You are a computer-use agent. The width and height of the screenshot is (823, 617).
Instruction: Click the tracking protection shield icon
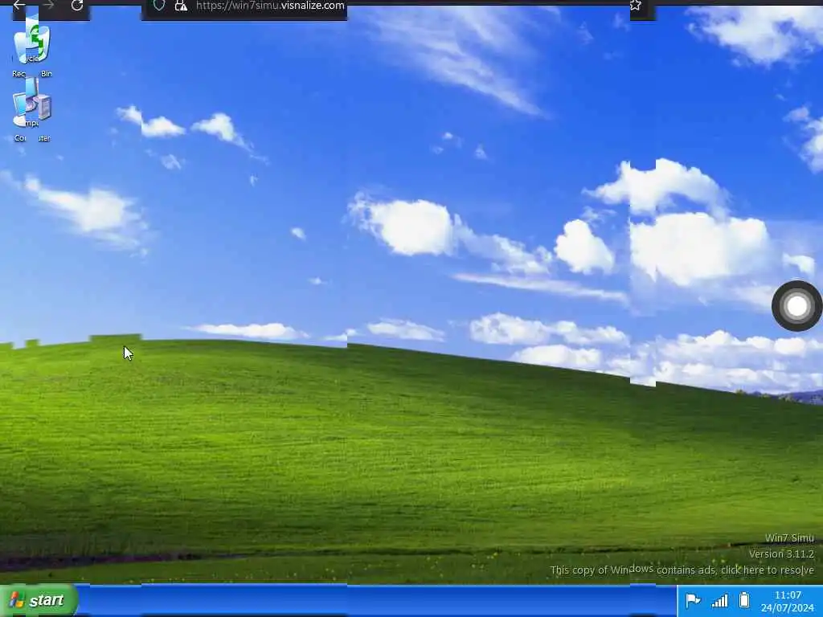click(159, 6)
